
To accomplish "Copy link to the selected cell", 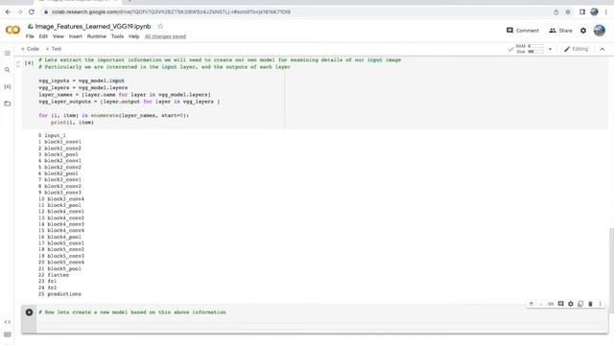I will [x=551, y=304].
